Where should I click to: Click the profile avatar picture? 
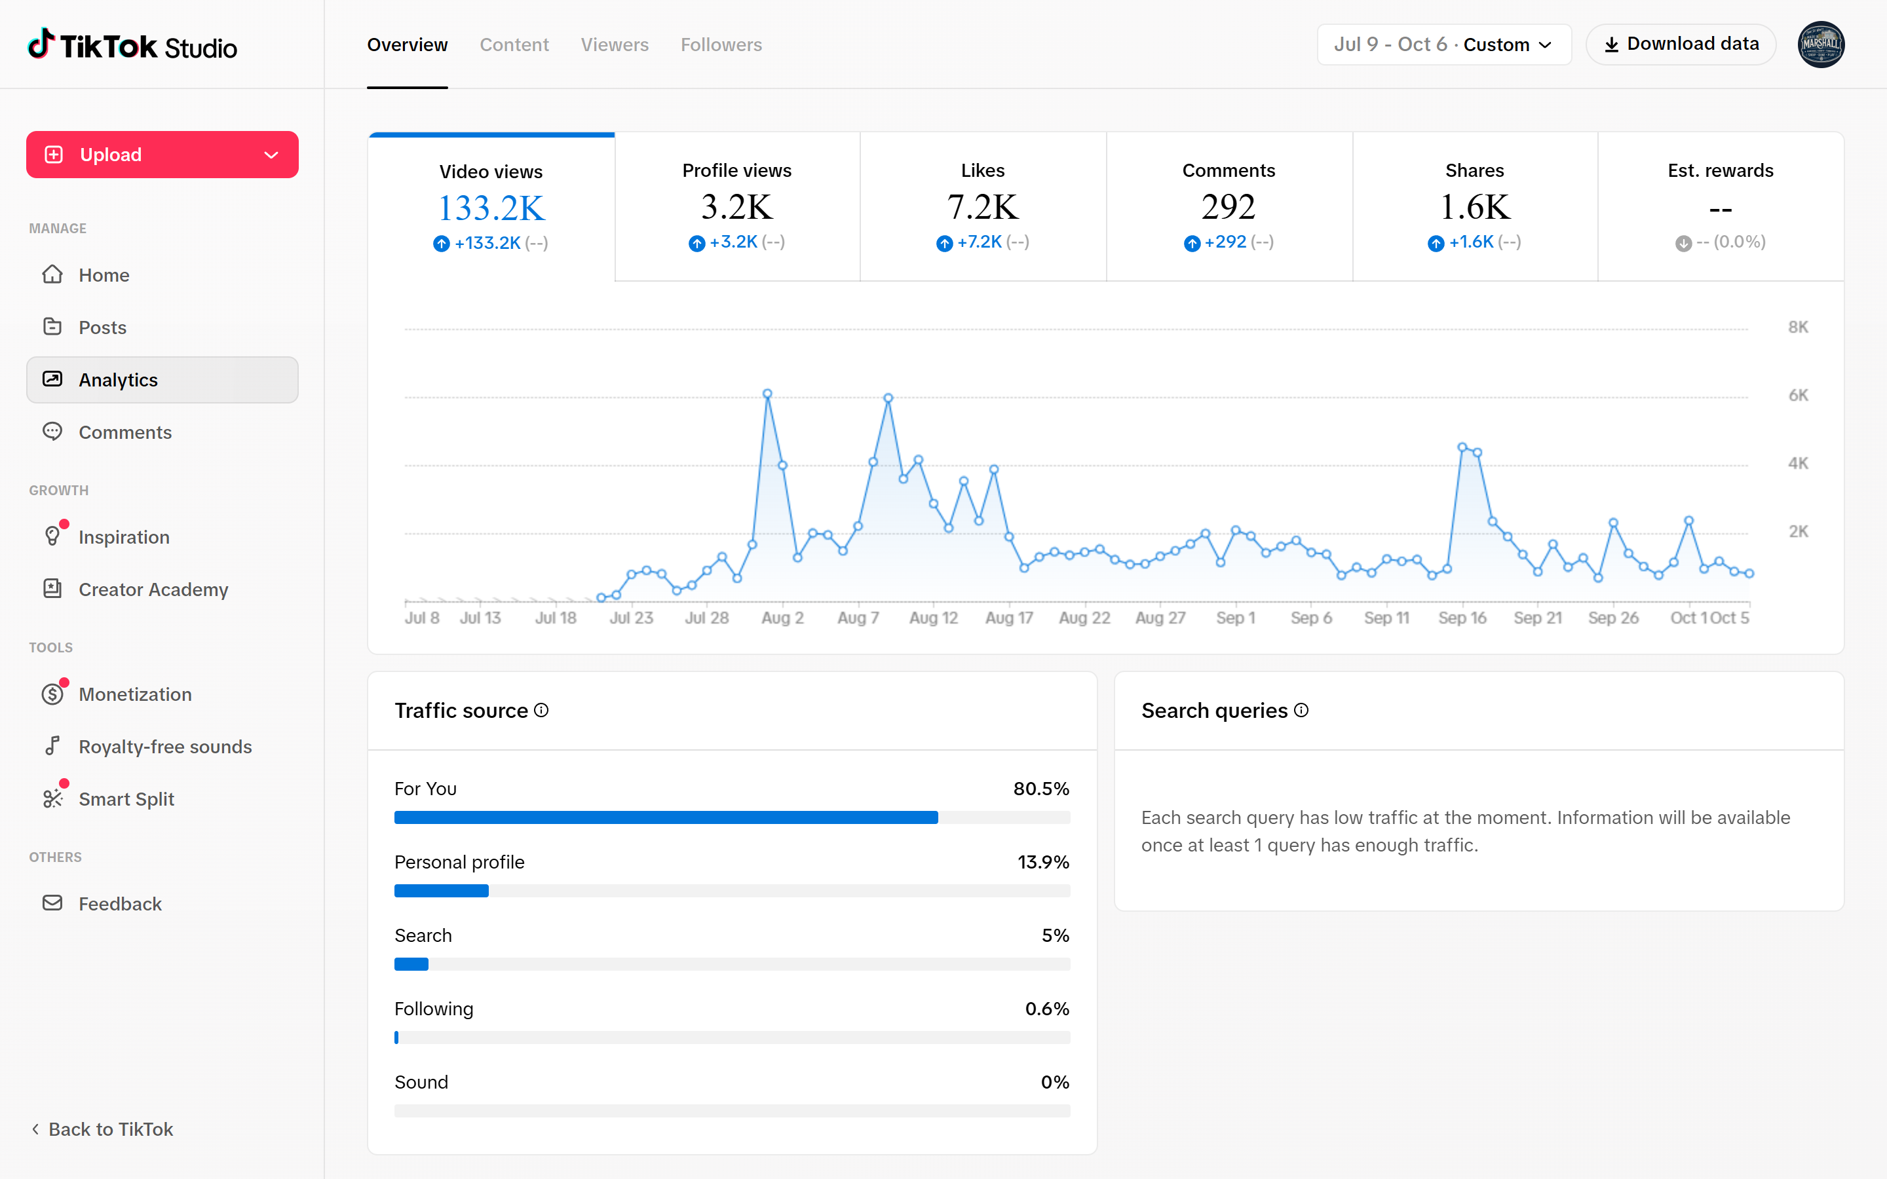point(1821,45)
